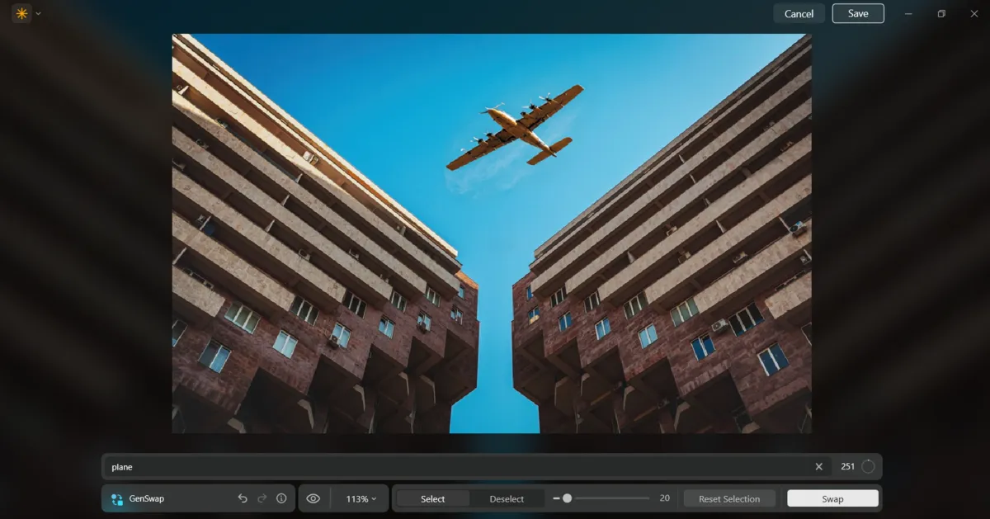Click the sparkle AI icon top left
The image size is (990, 519).
pyautogui.click(x=21, y=13)
